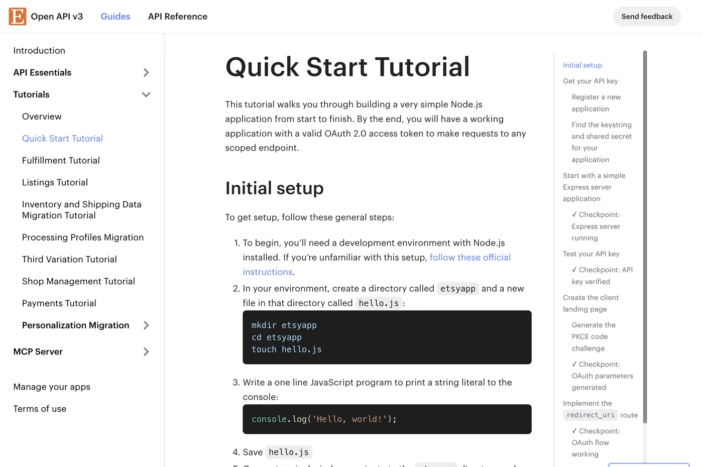Open the API Reference tab
703x467 pixels.
tap(178, 17)
